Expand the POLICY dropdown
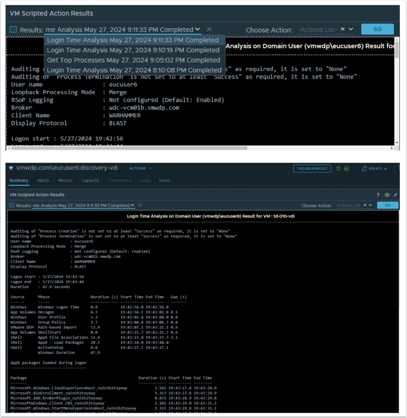Viewport: 407px width, 418px height. click(x=375, y=169)
